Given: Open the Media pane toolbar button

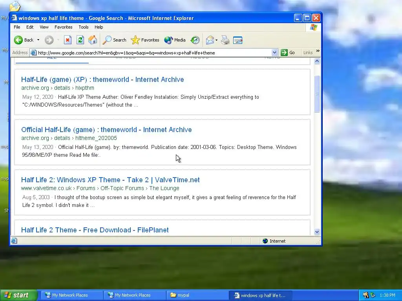Looking at the screenshot, I should 175,40.
